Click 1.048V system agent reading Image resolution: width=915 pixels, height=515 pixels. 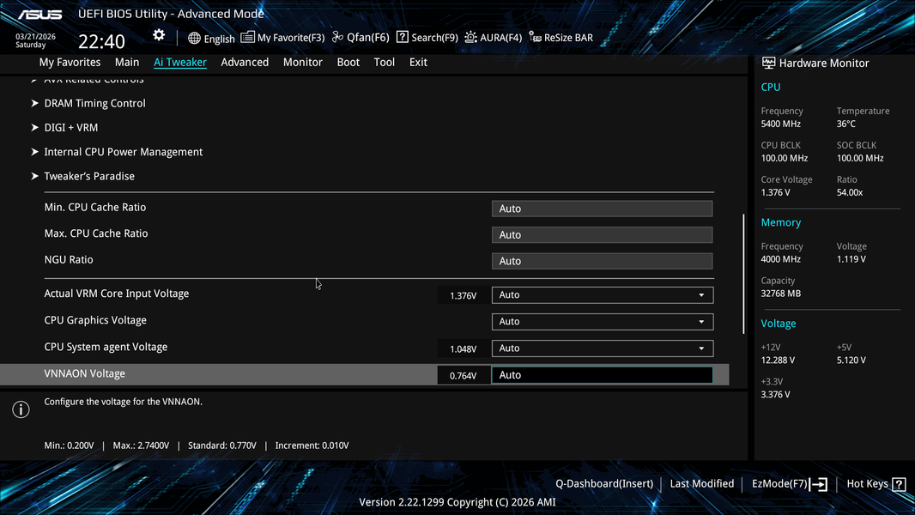click(x=464, y=349)
